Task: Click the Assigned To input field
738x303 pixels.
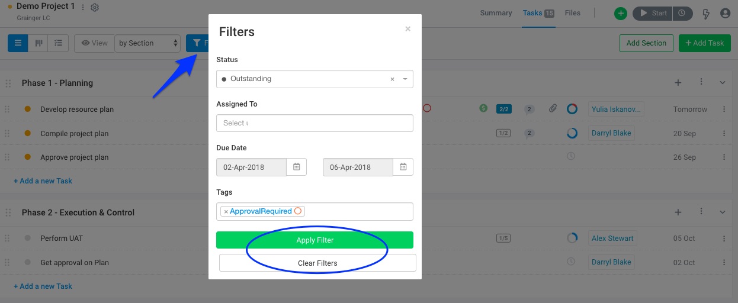Action: (315, 123)
